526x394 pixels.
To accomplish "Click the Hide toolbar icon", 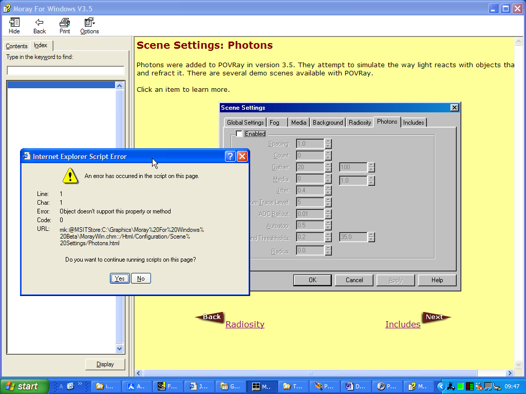I will tap(14, 26).
